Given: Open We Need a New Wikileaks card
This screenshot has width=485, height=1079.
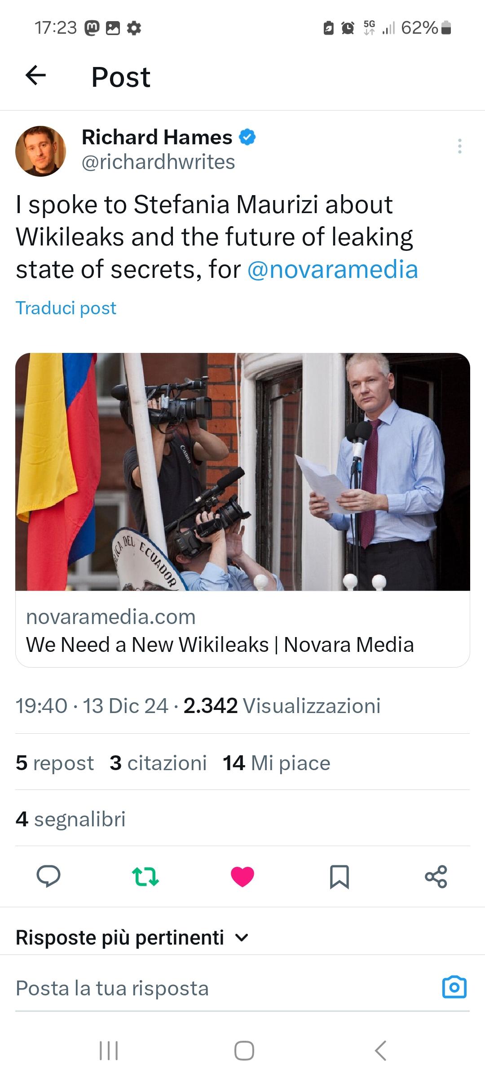Looking at the screenshot, I should pos(242,510).
